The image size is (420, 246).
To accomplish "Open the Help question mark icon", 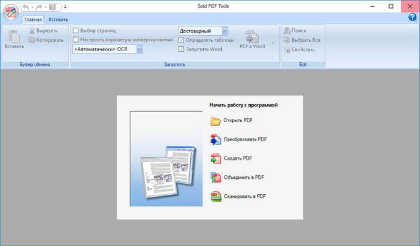I will (x=412, y=17).
